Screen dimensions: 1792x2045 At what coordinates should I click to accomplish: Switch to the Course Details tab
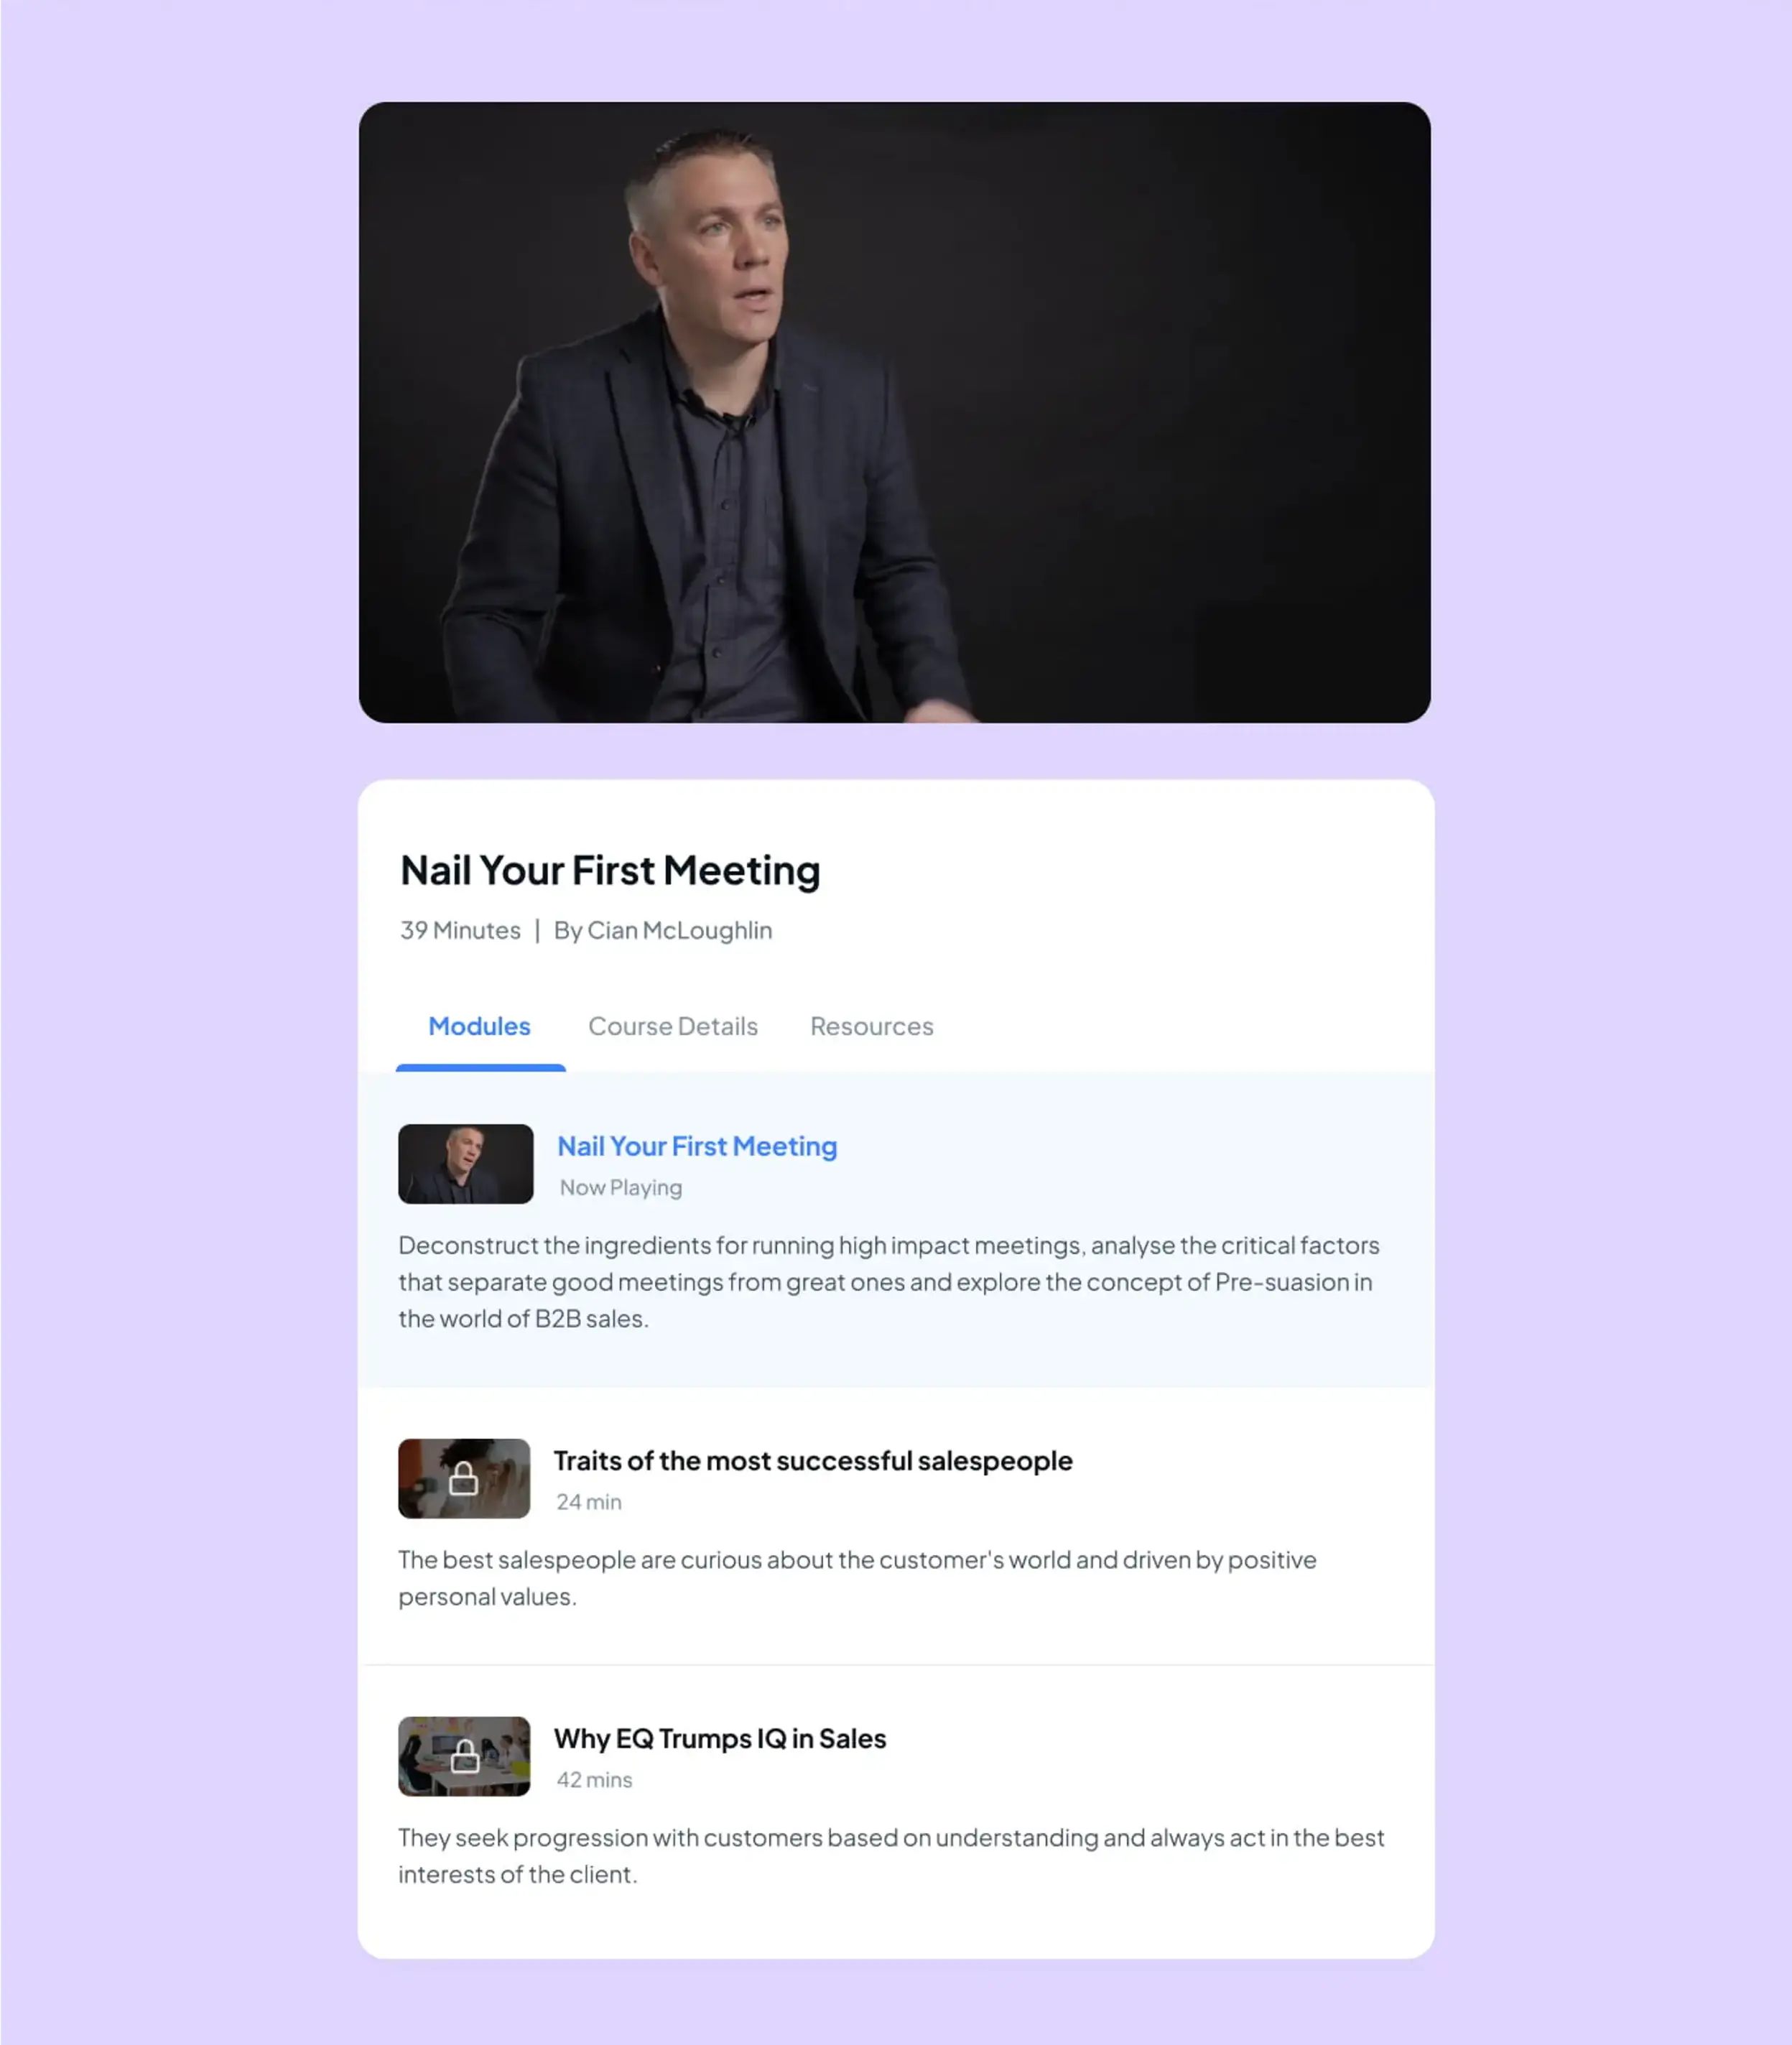pyautogui.click(x=673, y=1026)
